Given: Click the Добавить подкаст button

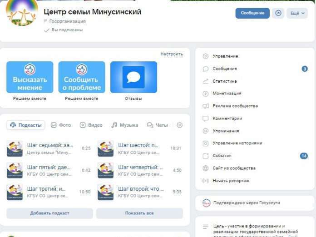Looking at the screenshot, I should [x=49, y=213].
